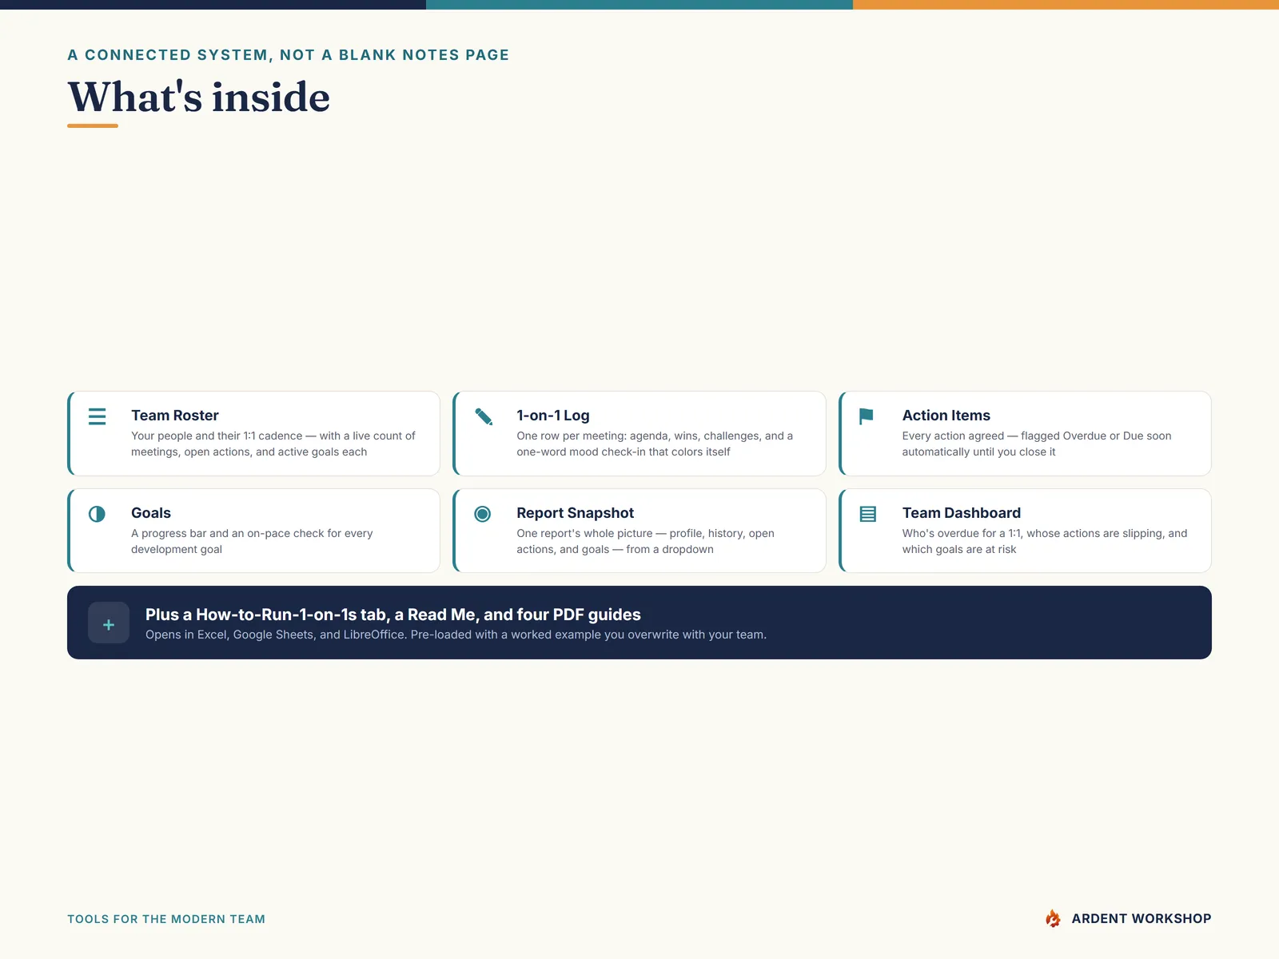Select the Team Roster card title
The width and height of the screenshot is (1279, 959).
(x=175, y=416)
